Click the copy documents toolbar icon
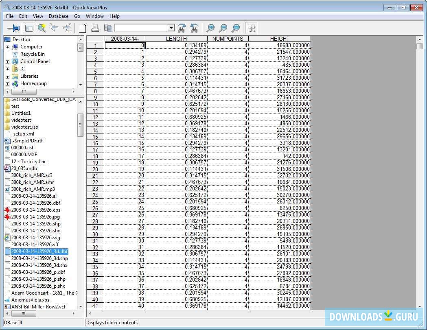The image size is (427, 330). click(108, 28)
